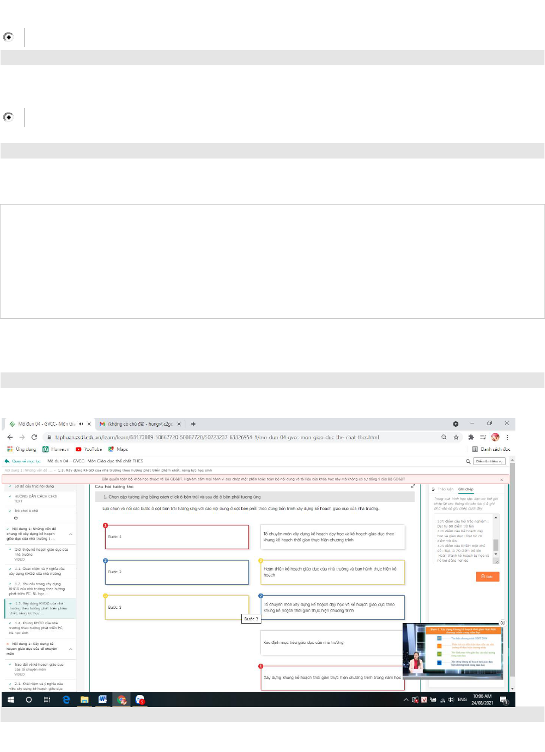This screenshot has height=752, width=545.
Task: Expand the interactive question to fullscreen
Action: coord(413,487)
